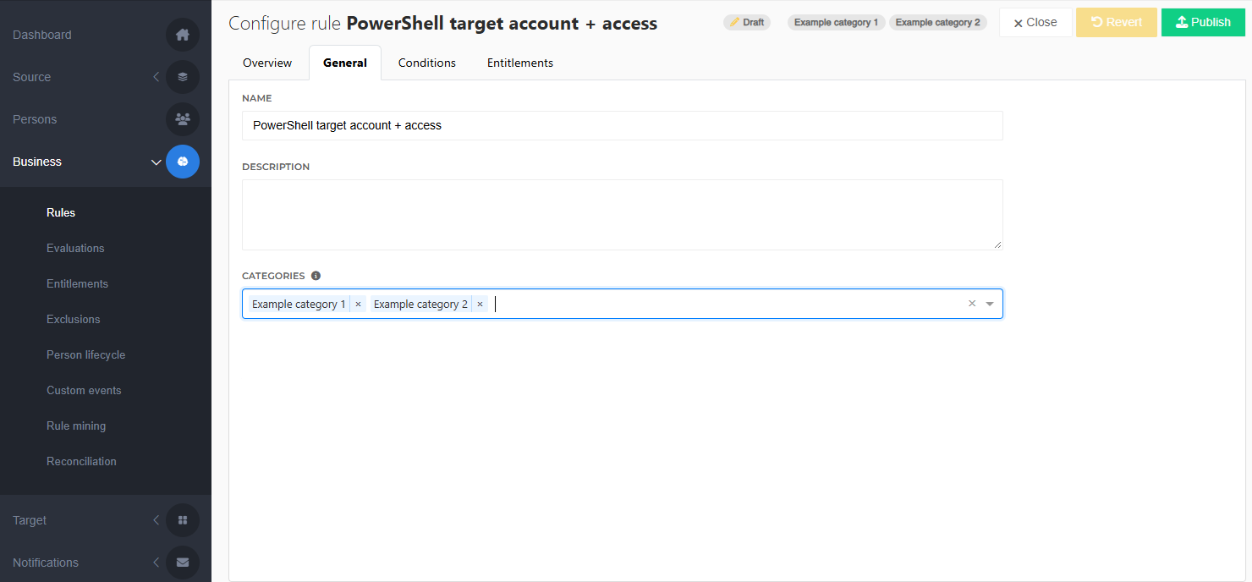The height and width of the screenshot is (582, 1252).
Task: Expand the Target menu chevron
Action: 156,520
